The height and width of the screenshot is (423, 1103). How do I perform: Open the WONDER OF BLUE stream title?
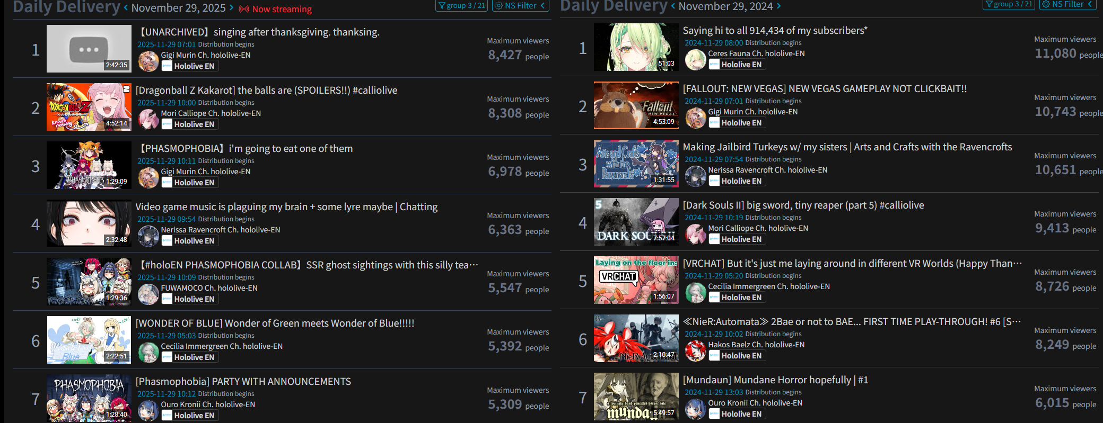[x=275, y=323]
